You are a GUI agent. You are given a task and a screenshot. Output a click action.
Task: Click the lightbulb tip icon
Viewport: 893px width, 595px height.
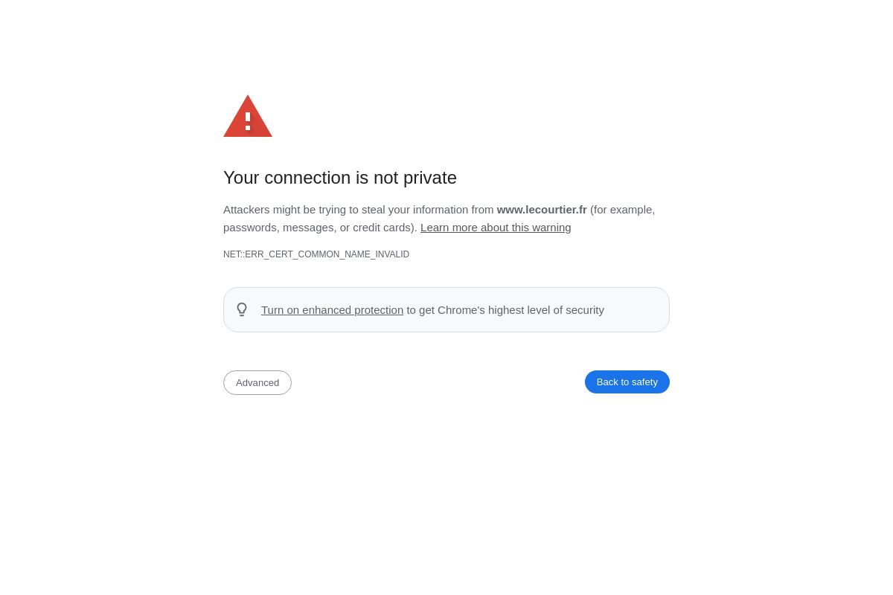pyautogui.click(x=242, y=309)
